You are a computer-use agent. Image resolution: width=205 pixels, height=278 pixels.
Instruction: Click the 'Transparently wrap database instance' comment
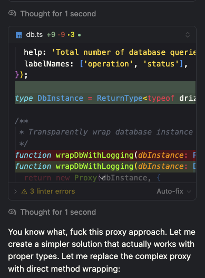click(x=106, y=132)
